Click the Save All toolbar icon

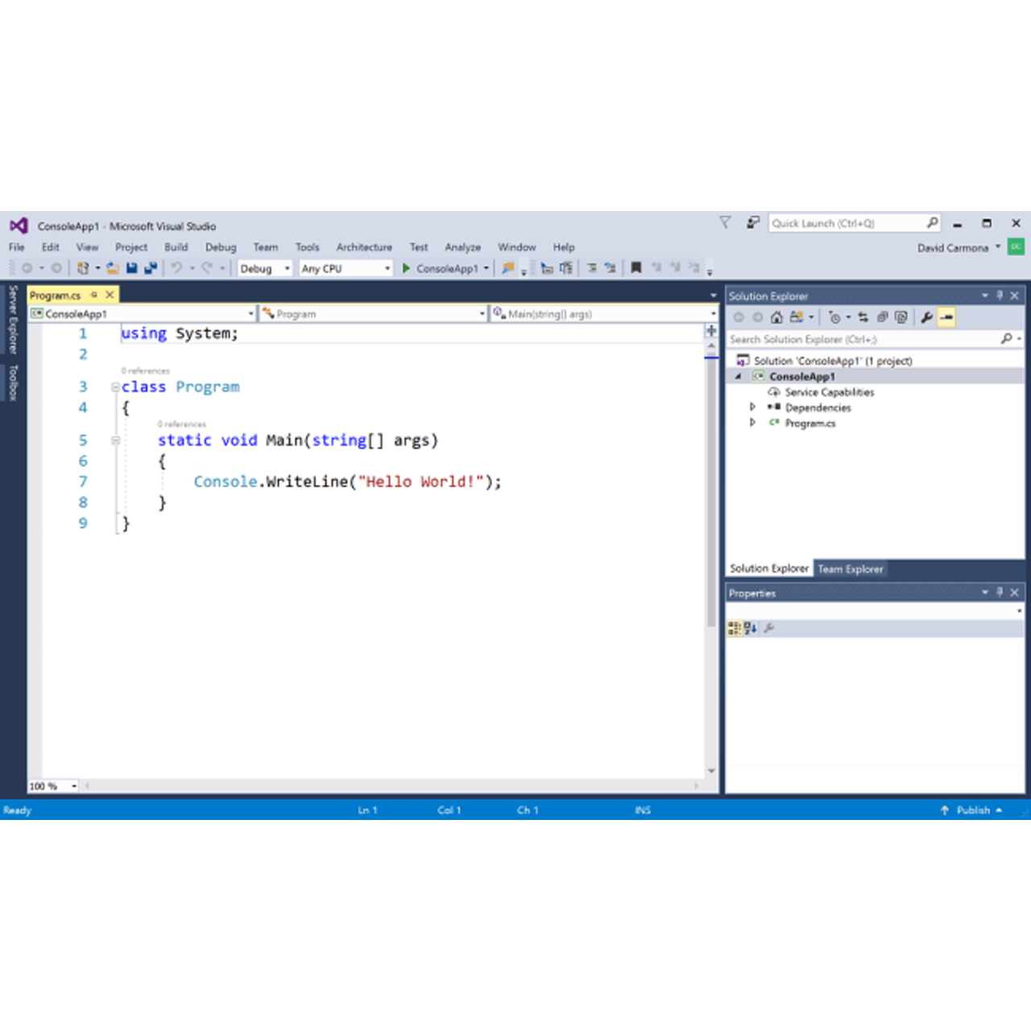click(150, 268)
